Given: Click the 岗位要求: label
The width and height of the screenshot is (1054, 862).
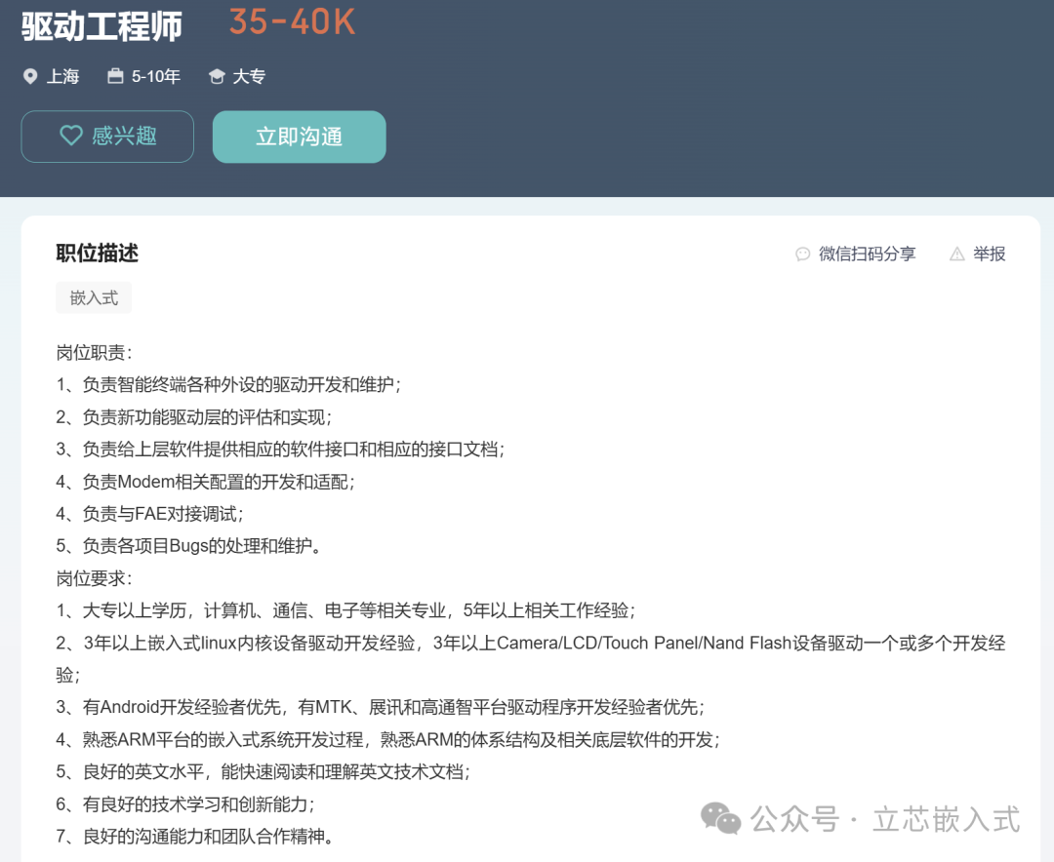Looking at the screenshot, I should tap(94, 578).
